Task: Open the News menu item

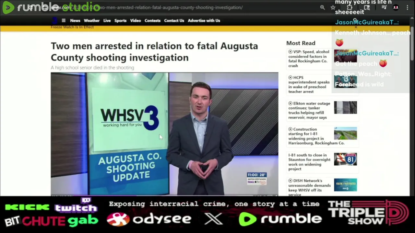Action: pyautogui.click(x=75, y=20)
